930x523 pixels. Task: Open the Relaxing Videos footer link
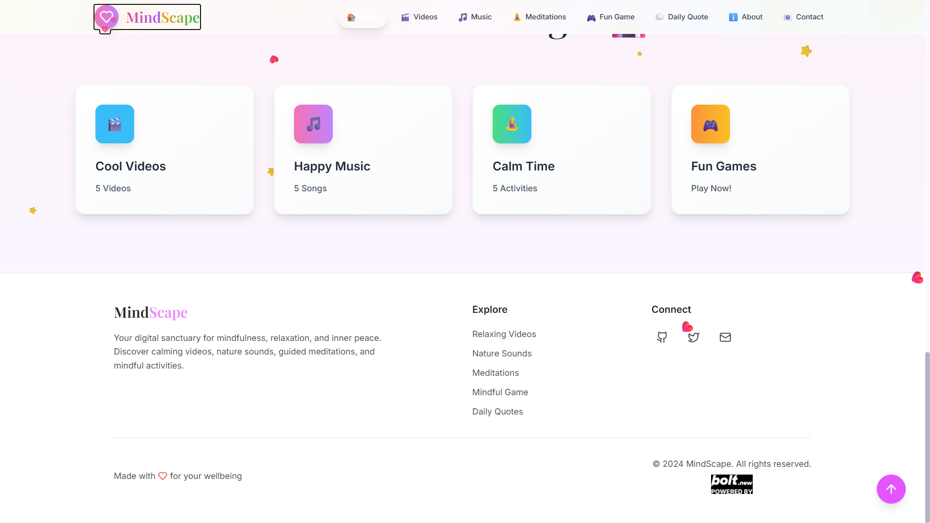(504, 334)
